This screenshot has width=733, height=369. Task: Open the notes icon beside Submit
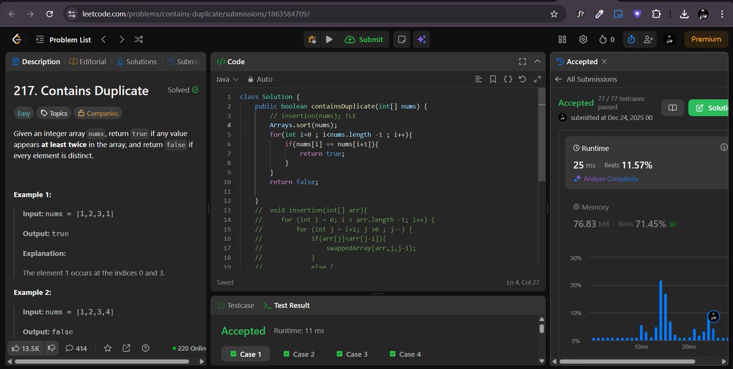pyautogui.click(x=402, y=39)
